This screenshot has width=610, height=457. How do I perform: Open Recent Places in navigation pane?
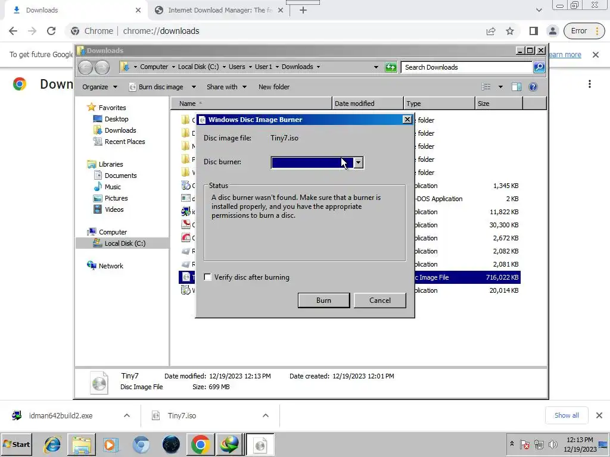pyautogui.click(x=125, y=142)
